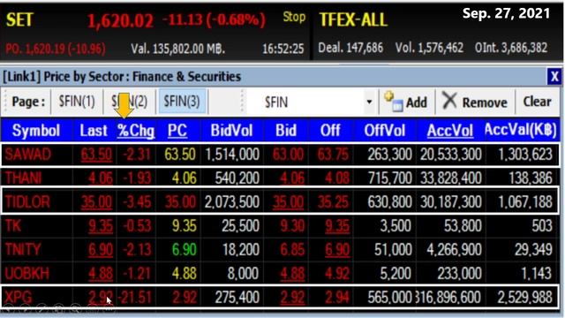Click THANI last price 4.06
The height and width of the screenshot is (318, 565).
101,178
